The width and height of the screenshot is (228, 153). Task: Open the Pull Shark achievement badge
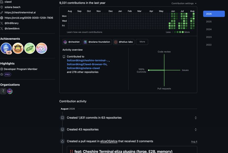point(6,48)
